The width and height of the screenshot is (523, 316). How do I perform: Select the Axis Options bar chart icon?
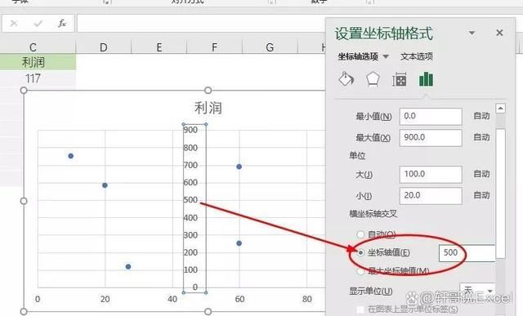click(426, 79)
